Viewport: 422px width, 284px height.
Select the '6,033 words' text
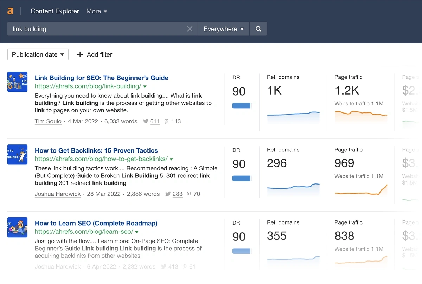[121, 121]
